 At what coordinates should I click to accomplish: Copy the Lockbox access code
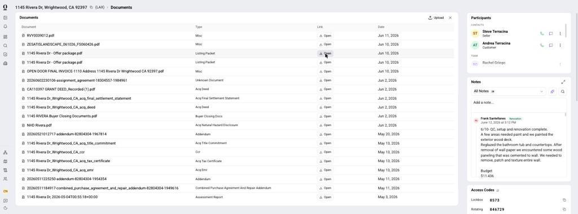coord(564,200)
